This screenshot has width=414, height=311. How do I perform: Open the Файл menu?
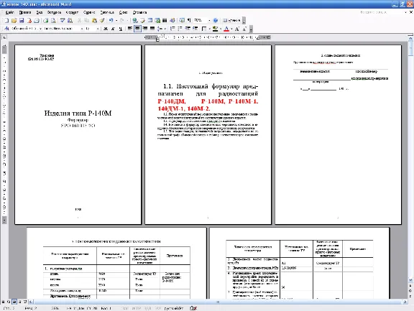[x=9, y=12]
